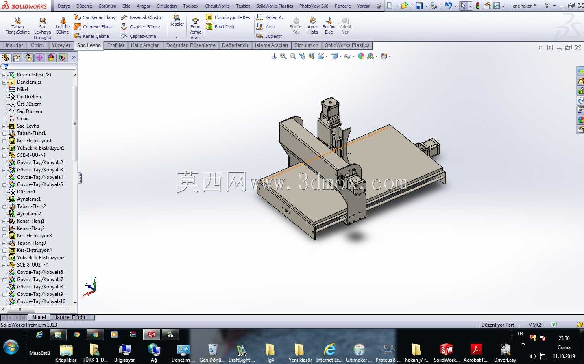This screenshot has height=364, width=584.
Task: Open Internet Explorer desktop shortcut
Action: click(x=329, y=353)
